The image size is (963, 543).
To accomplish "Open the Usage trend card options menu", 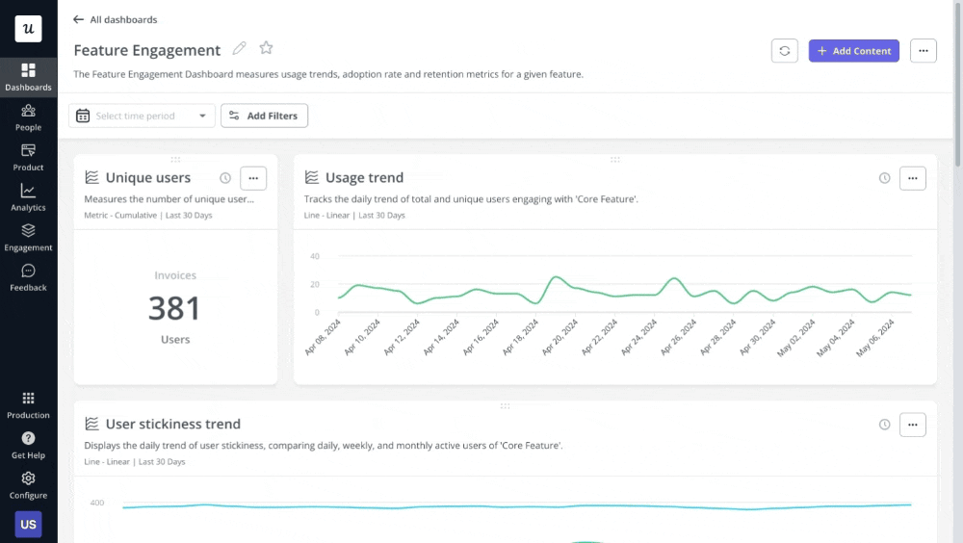I will (912, 178).
